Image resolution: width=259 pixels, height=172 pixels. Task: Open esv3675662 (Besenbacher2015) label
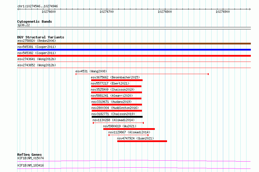coord(115,77)
